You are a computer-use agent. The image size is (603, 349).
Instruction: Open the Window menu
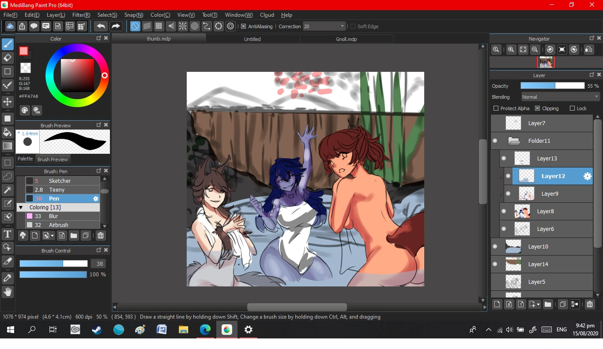(239, 15)
